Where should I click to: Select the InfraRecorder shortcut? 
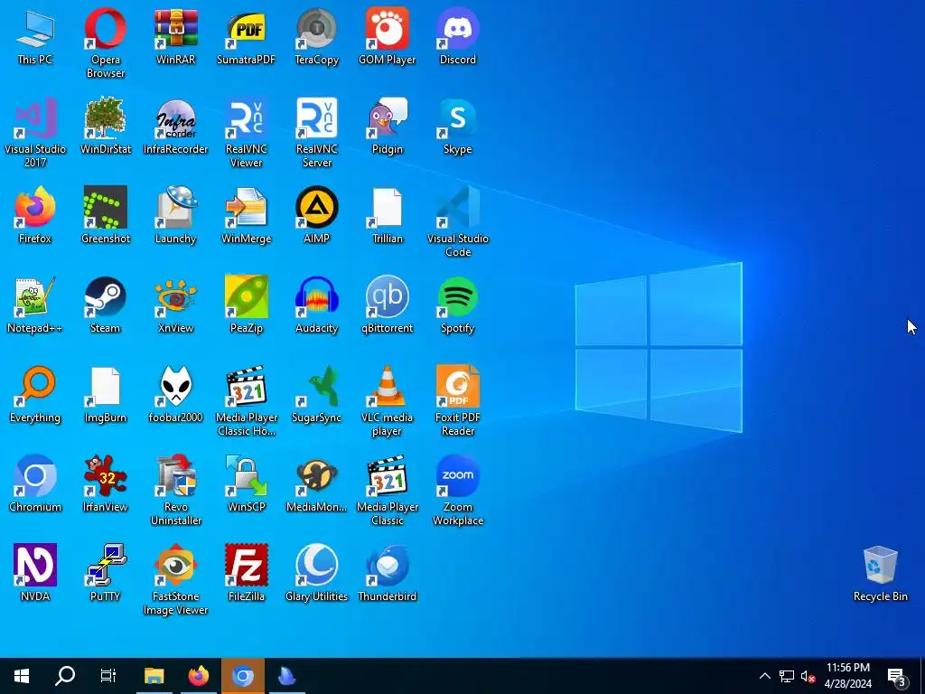[x=176, y=127]
